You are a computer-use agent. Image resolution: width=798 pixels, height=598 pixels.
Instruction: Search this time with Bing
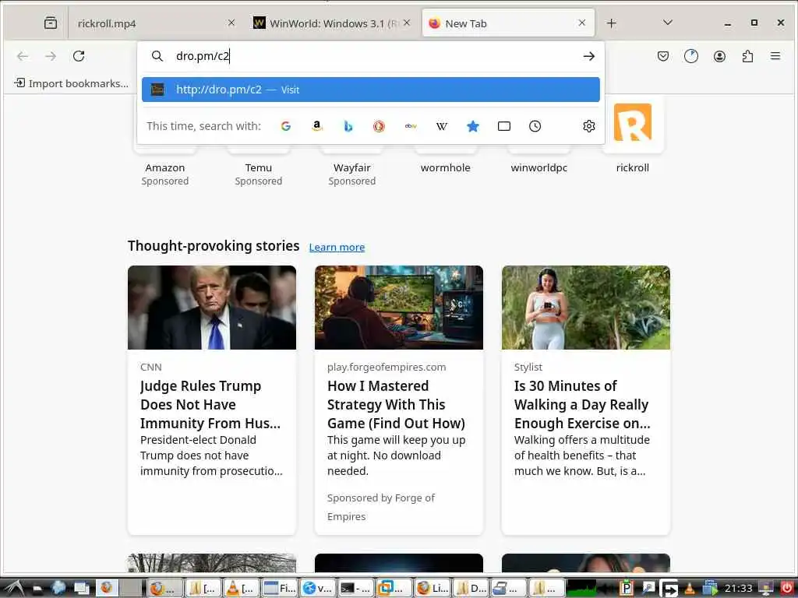pyautogui.click(x=348, y=126)
